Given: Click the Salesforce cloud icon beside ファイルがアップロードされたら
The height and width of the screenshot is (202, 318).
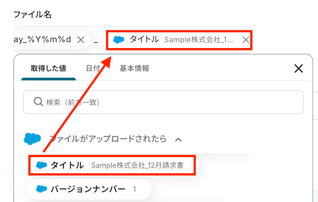Looking at the screenshot, I should (x=32, y=139).
